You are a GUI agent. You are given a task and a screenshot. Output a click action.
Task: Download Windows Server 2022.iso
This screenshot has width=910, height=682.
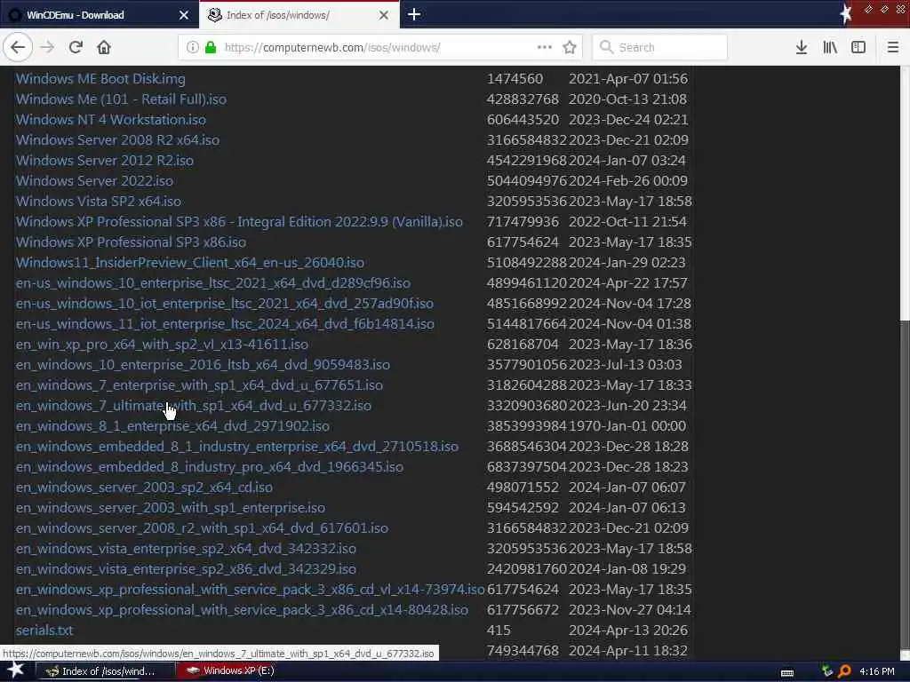click(x=94, y=181)
